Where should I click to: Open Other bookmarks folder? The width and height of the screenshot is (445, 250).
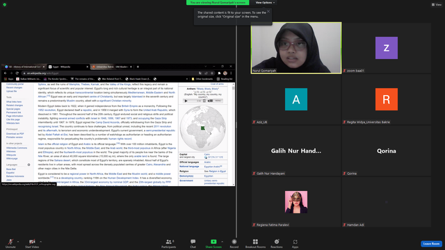click(x=202, y=79)
